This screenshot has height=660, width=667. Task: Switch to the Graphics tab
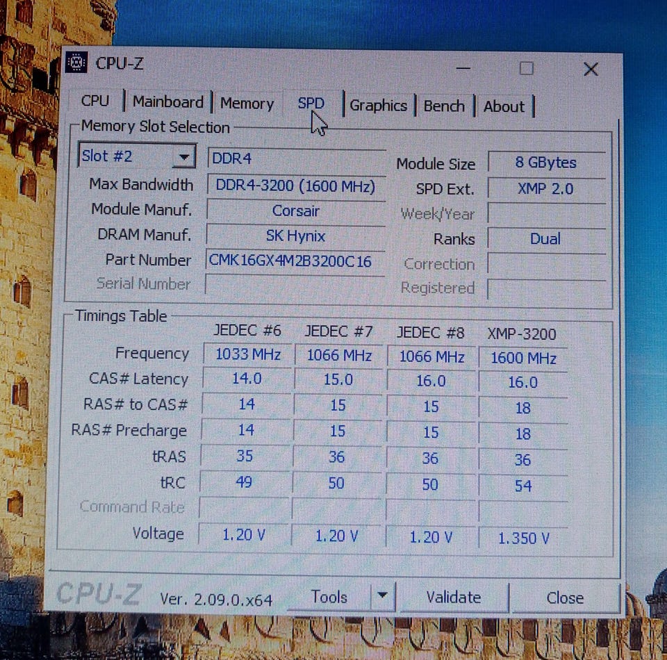coord(378,106)
